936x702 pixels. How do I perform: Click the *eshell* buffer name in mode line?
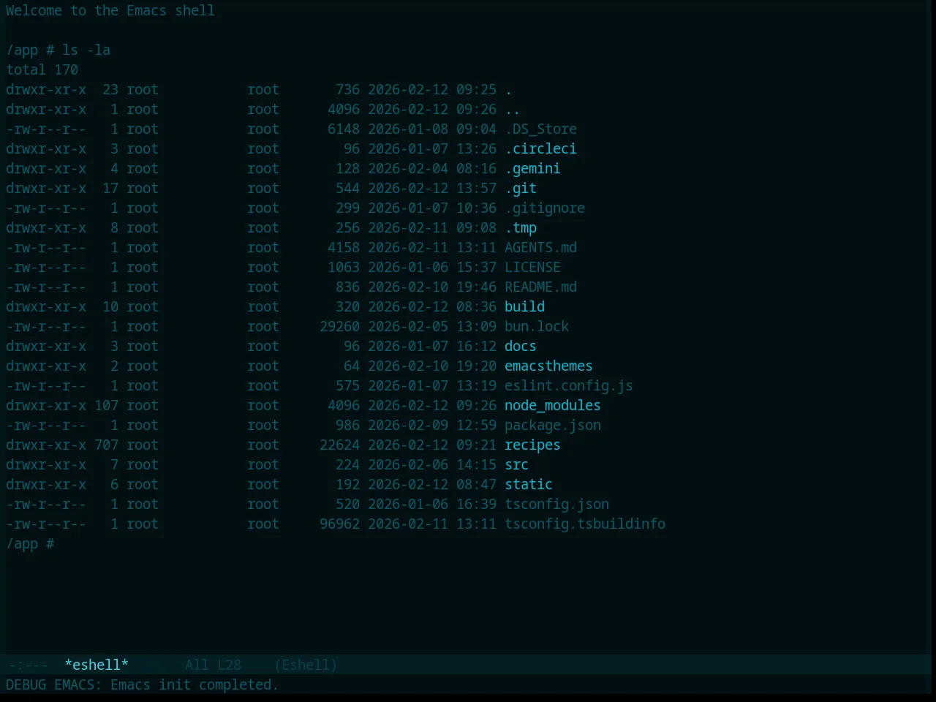pyautogui.click(x=97, y=665)
